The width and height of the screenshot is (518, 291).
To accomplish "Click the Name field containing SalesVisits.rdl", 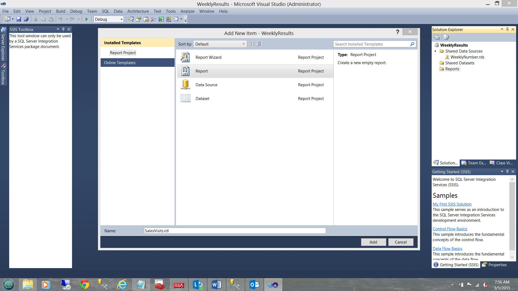I will click(x=235, y=231).
